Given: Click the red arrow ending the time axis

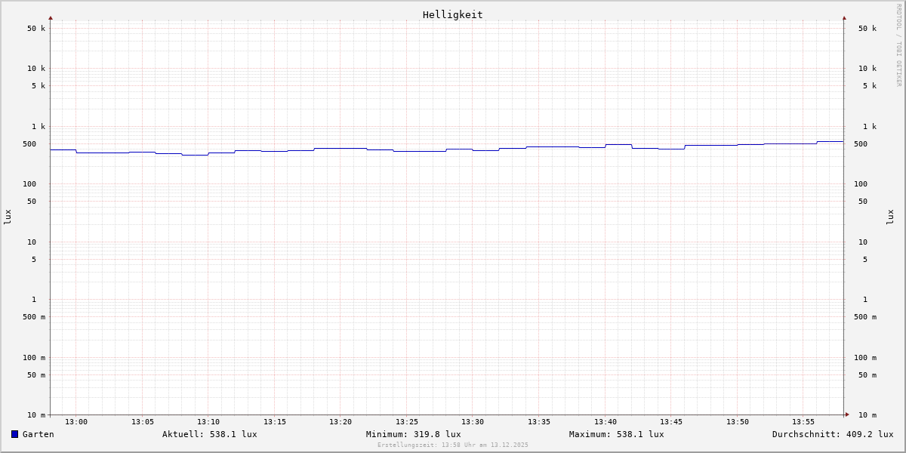Looking at the screenshot, I should (847, 414).
